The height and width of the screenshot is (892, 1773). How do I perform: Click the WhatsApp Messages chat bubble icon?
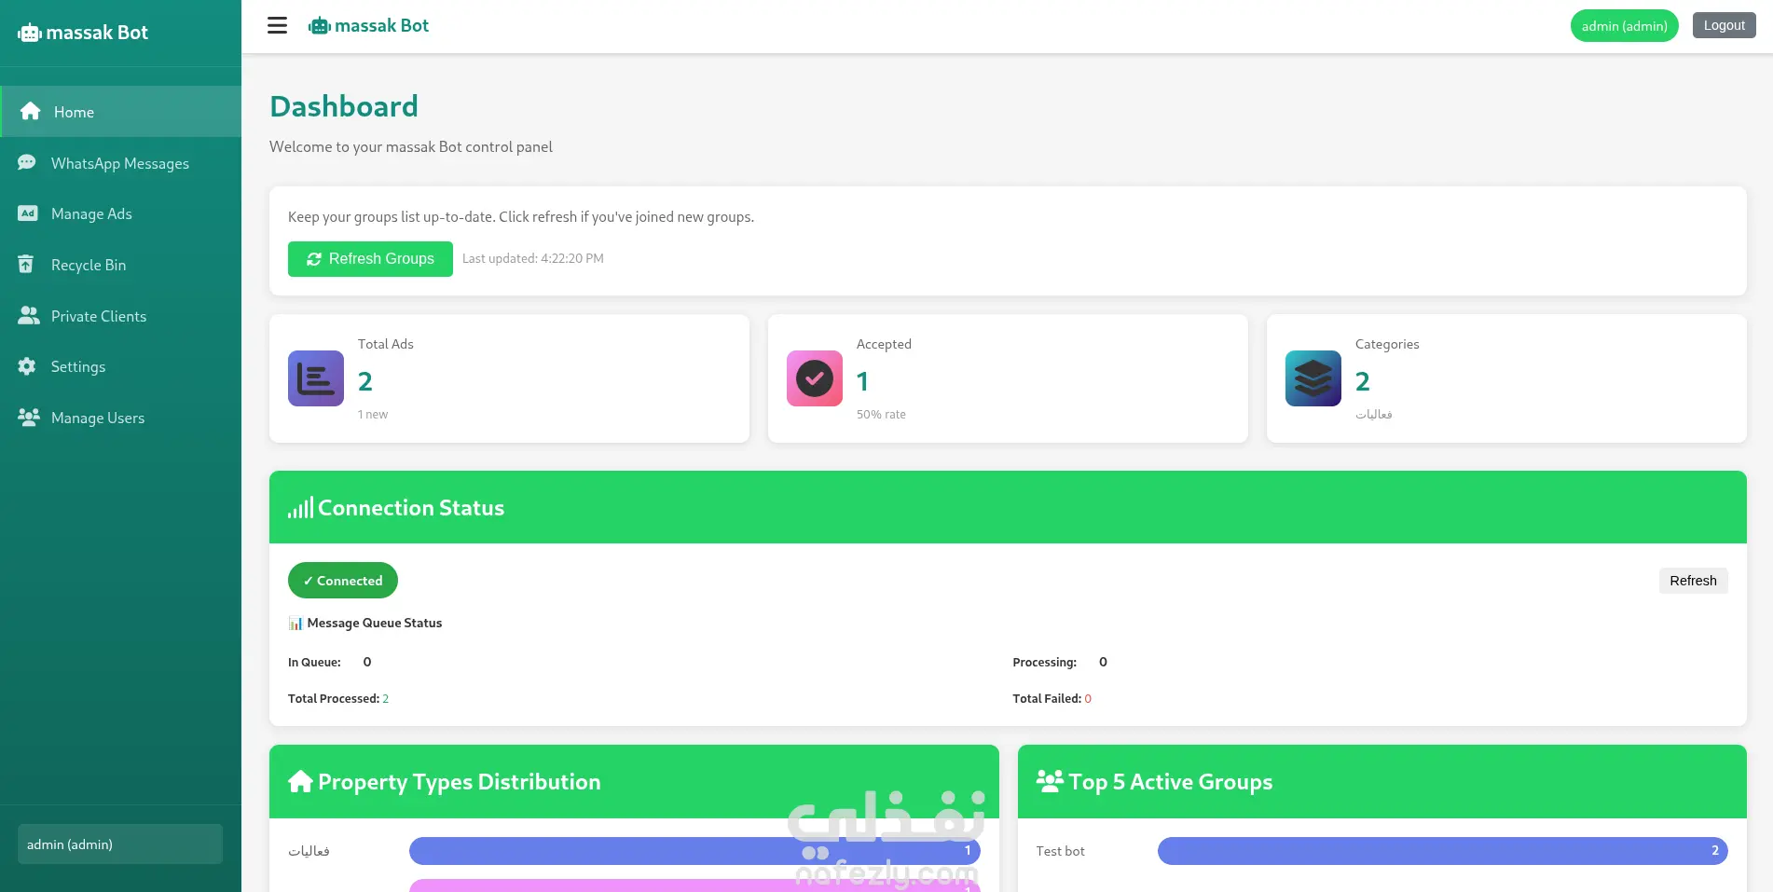[27, 163]
